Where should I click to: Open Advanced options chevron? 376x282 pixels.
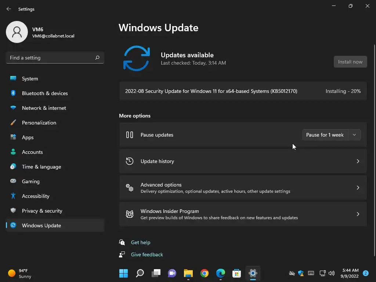pos(358,188)
